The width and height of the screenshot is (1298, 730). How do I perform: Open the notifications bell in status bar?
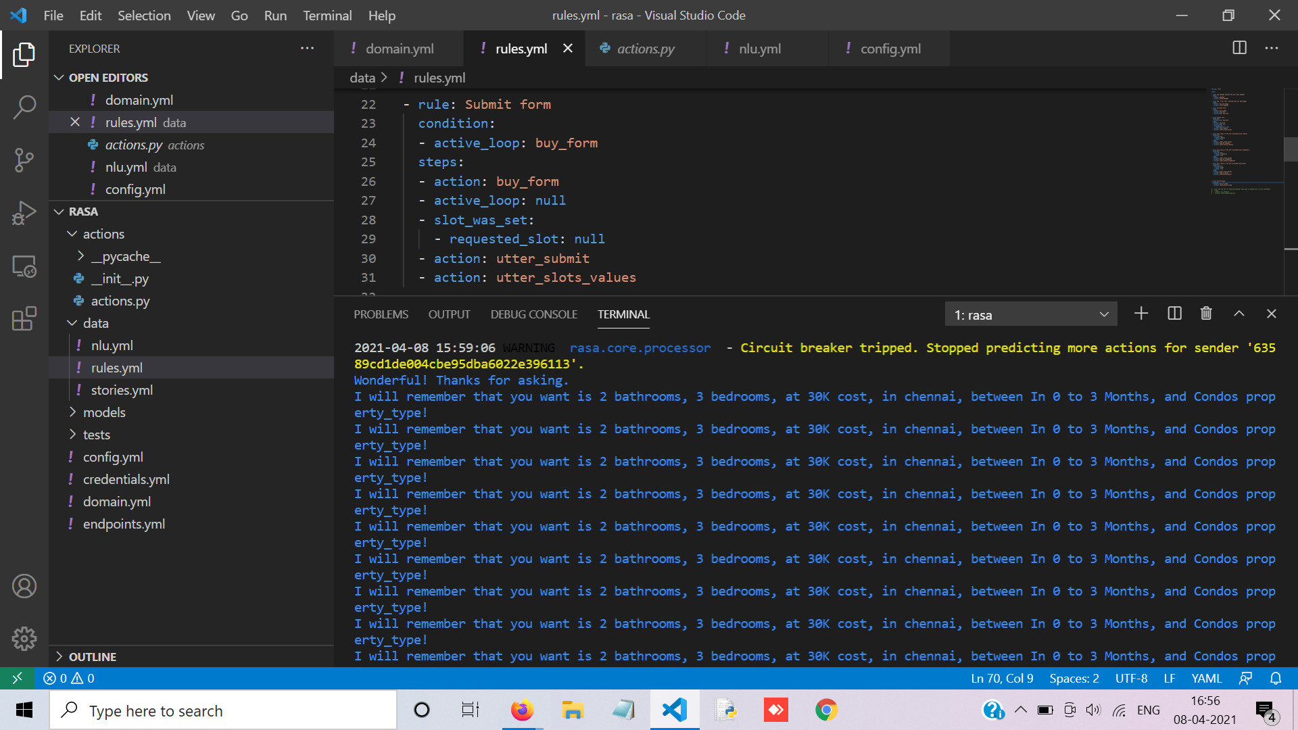(1276, 678)
